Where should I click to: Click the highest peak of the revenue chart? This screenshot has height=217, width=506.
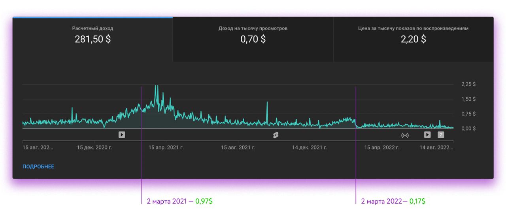click(156, 87)
